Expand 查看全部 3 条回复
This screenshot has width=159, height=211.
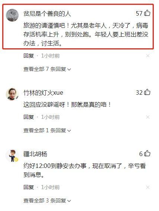(47, 201)
